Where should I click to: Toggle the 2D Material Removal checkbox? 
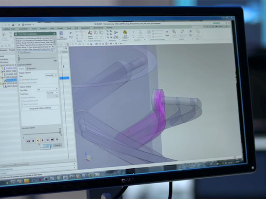20,80
